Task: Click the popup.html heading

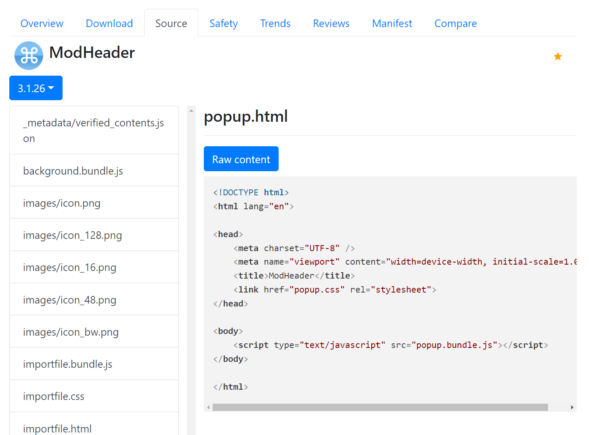Action: [x=246, y=116]
